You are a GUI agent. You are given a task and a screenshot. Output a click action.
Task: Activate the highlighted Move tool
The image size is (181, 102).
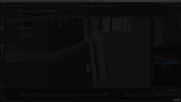[2, 27]
